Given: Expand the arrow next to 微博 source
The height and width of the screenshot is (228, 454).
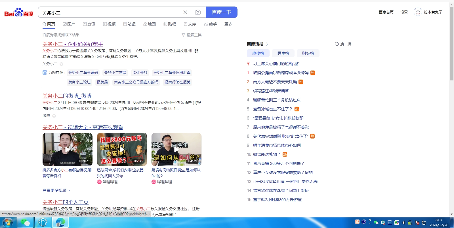Looking at the screenshot, I should tap(54, 116).
